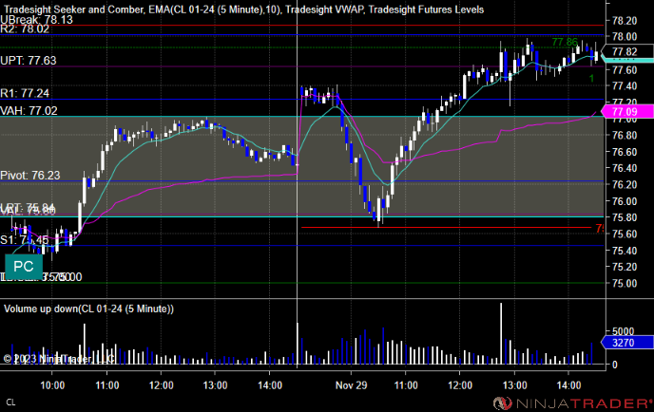Click the 75.20 price axis label
The image size is (654, 412).
coord(625,267)
